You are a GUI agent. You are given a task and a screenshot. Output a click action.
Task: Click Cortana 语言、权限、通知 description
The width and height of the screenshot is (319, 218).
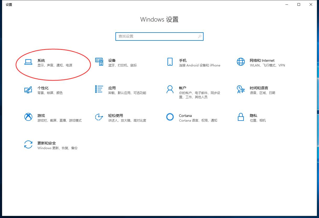198,121
